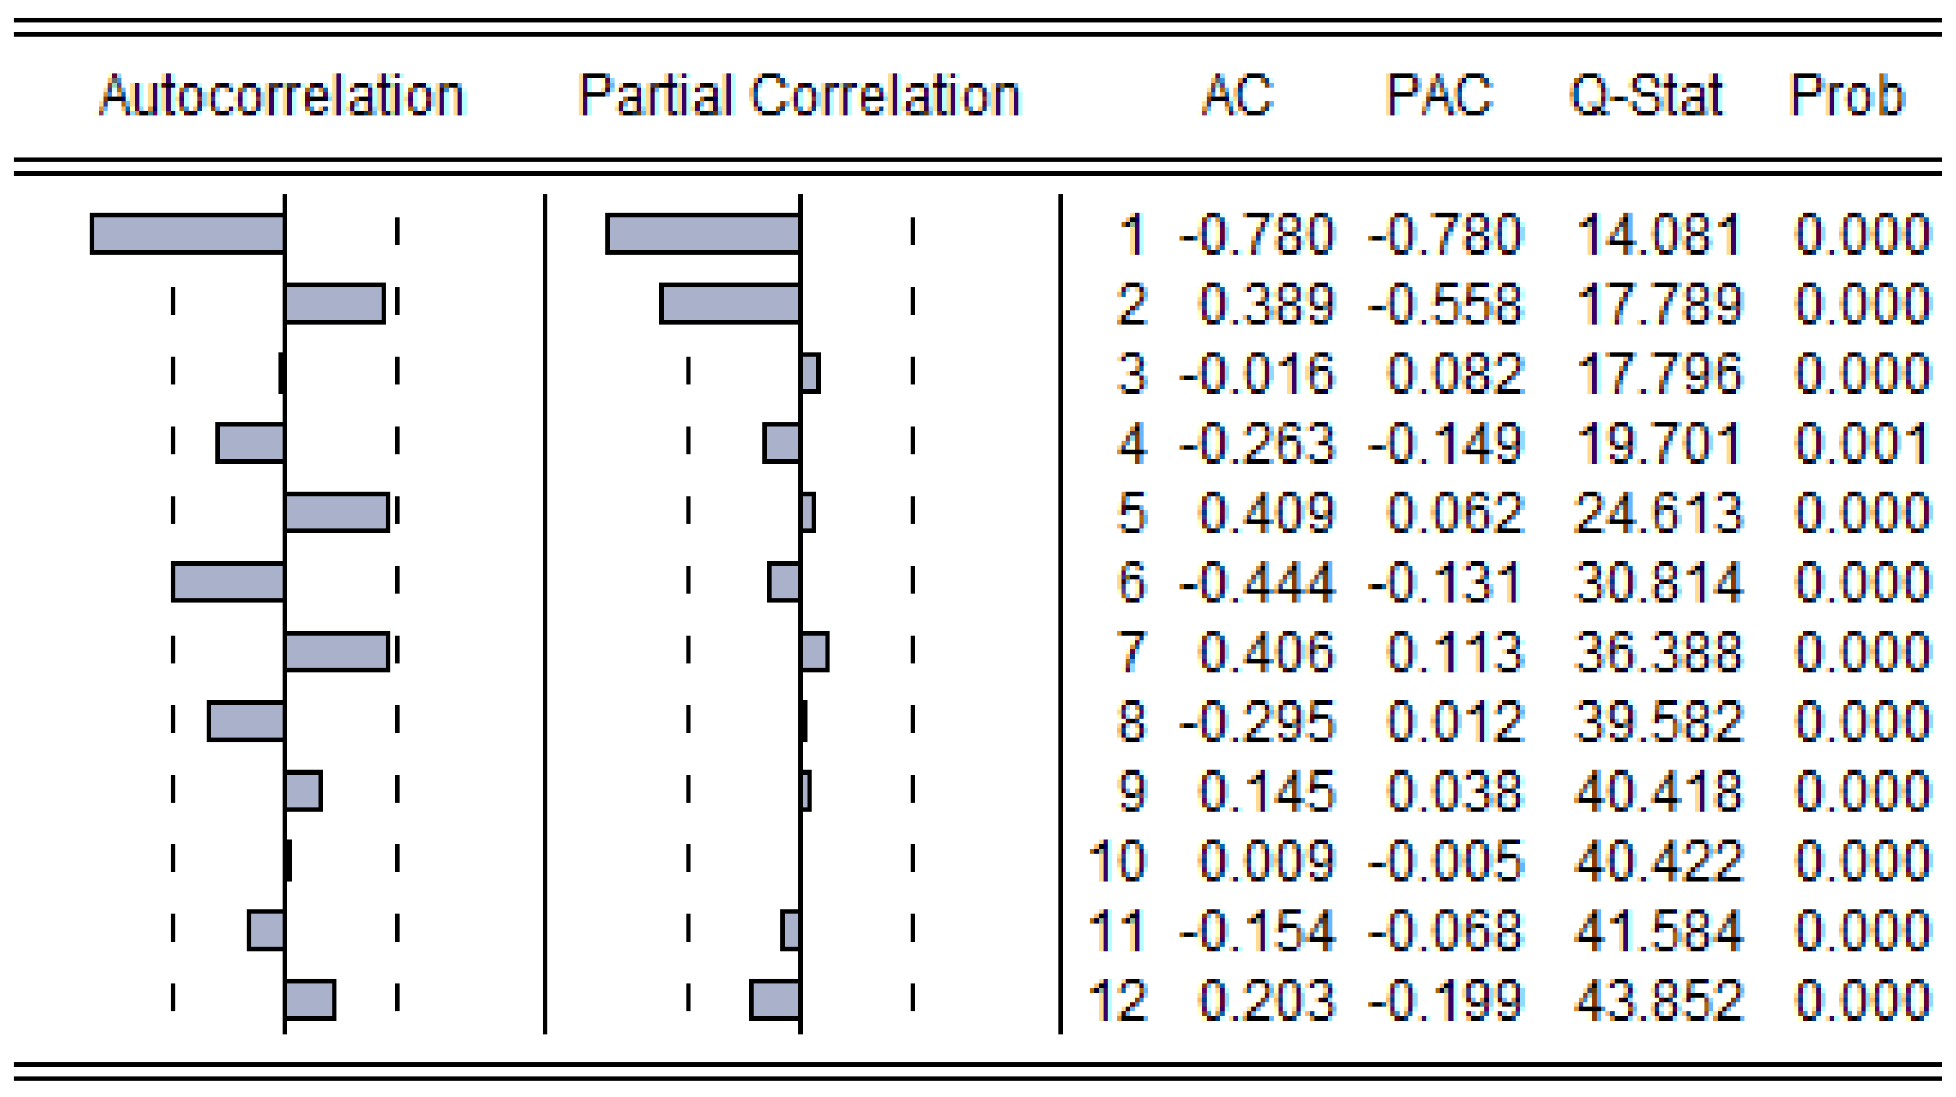
Task: Click the Autocorrelation column header
Action: [281, 96]
